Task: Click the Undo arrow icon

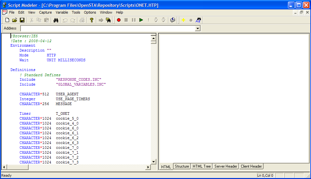Action: [x=65, y=20]
